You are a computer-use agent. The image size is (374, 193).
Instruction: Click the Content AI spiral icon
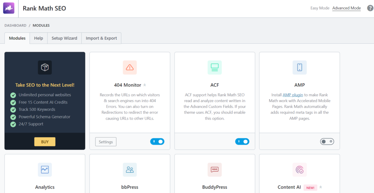(x=299, y=170)
